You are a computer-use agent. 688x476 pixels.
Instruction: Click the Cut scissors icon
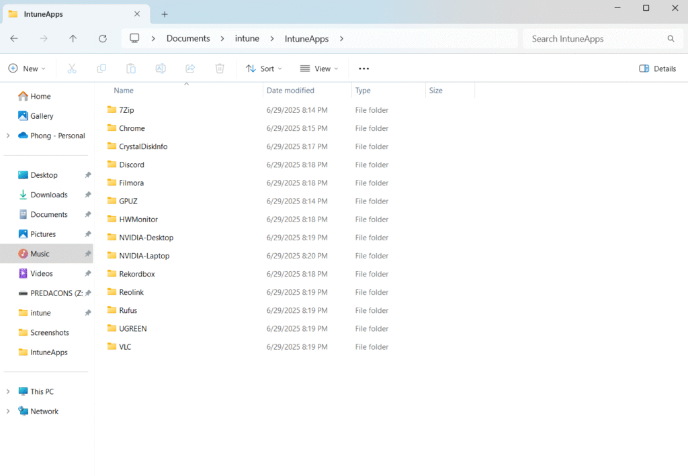point(72,68)
